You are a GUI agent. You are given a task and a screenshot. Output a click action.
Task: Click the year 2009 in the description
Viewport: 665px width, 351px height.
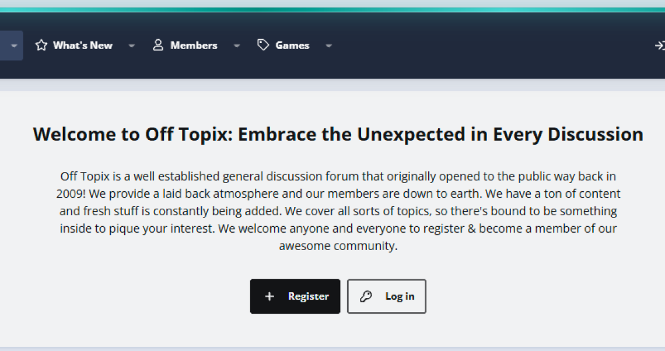tap(69, 194)
